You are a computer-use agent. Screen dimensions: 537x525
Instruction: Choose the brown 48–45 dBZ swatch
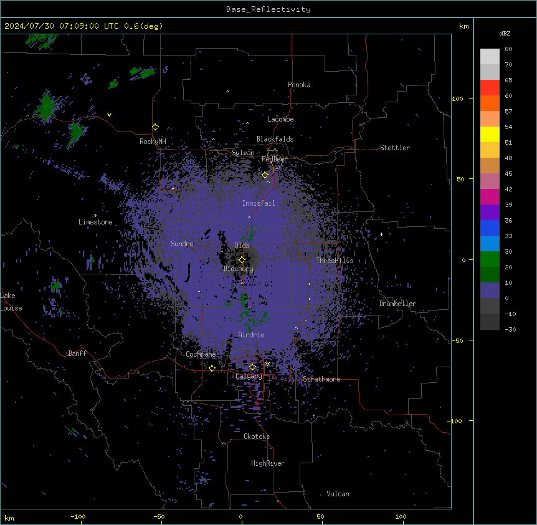coord(490,165)
